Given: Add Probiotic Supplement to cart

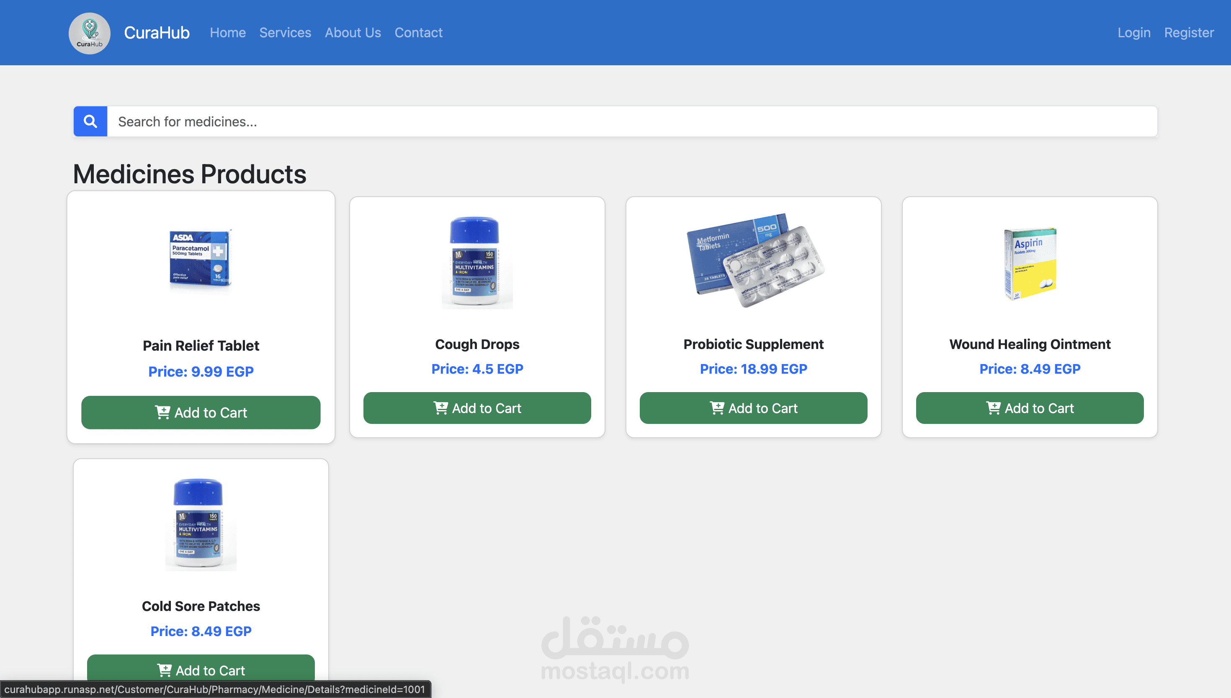Looking at the screenshot, I should (x=762, y=408).
